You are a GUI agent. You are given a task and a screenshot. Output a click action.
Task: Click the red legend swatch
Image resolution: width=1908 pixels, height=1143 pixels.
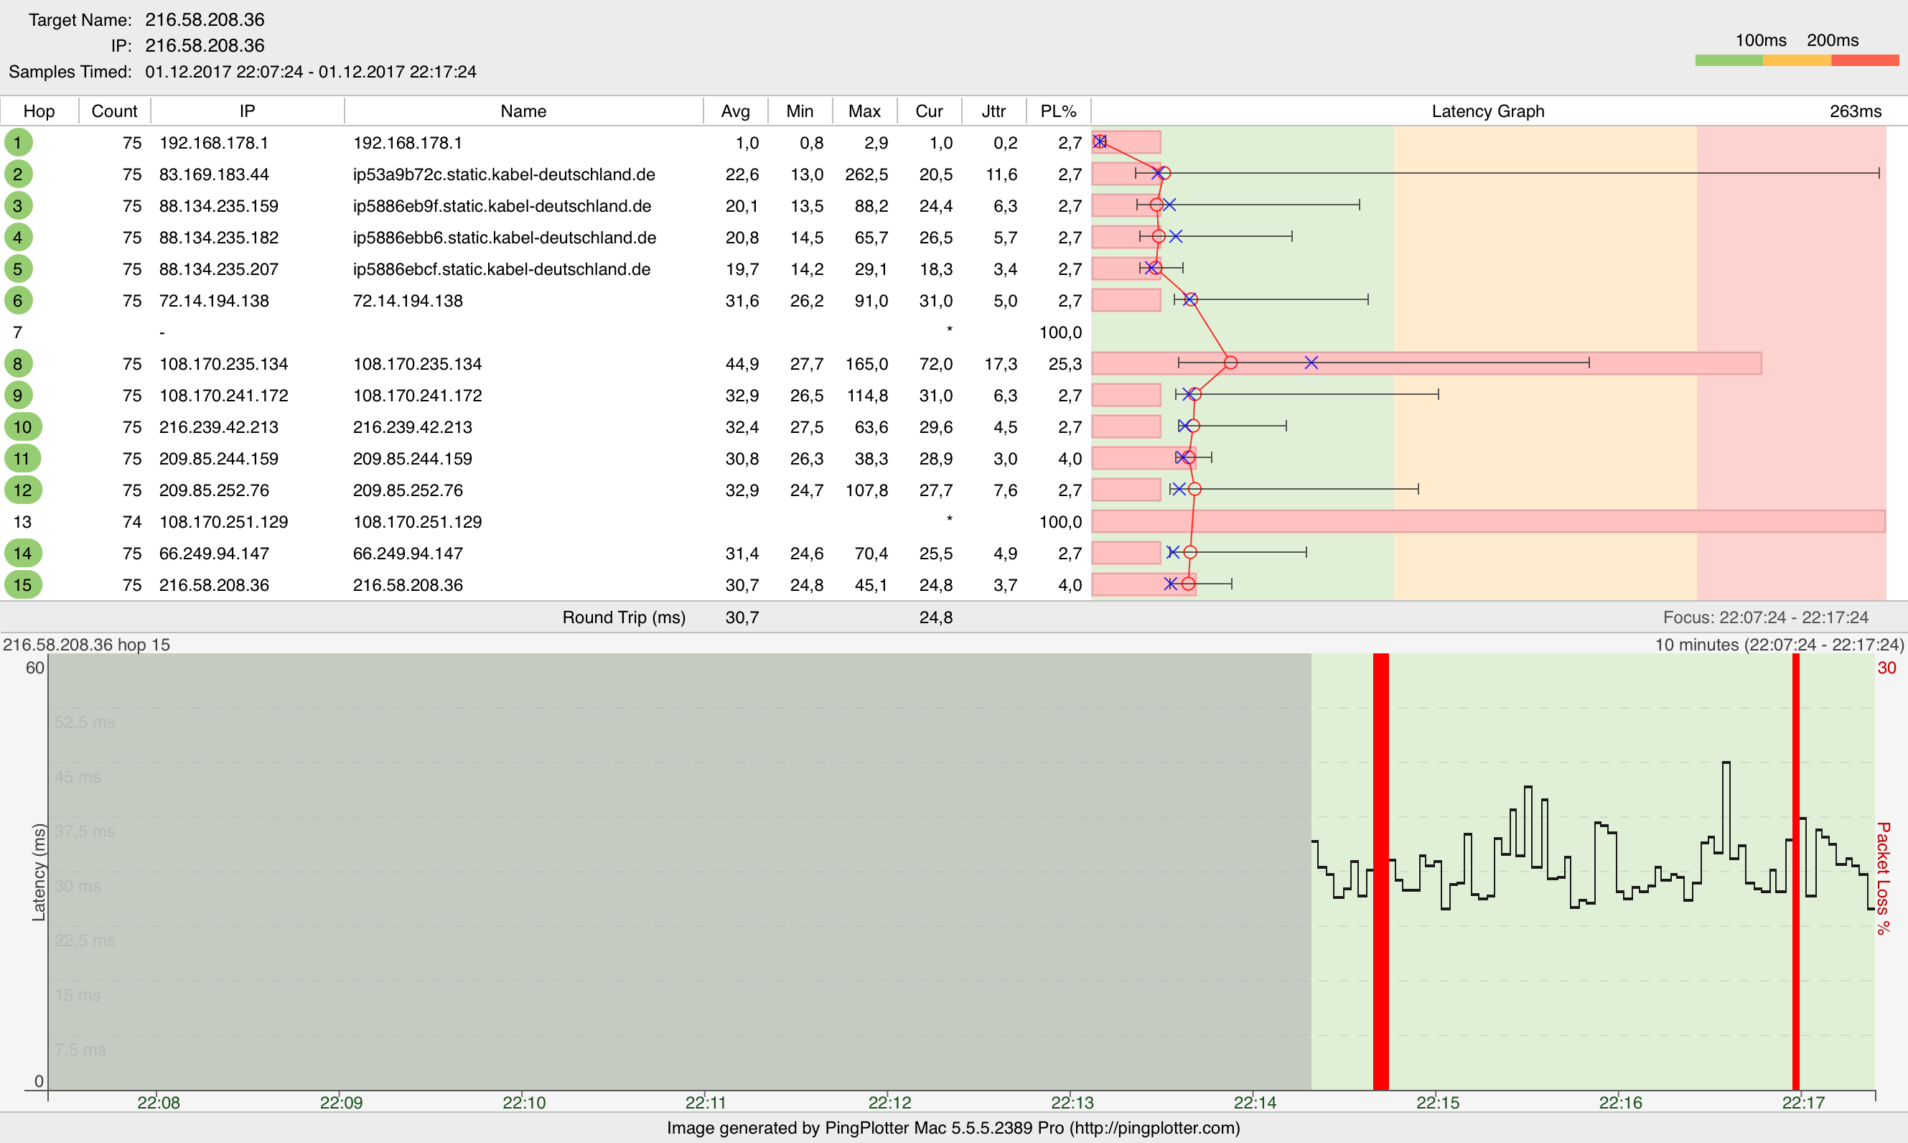(1865, 60)
